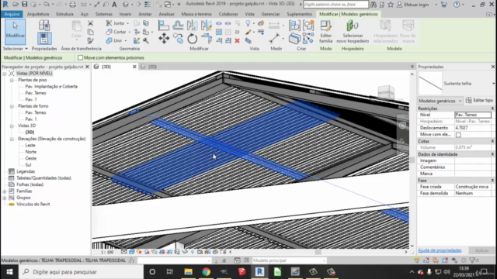497x279 pixels.
Task: Open the Selecionar panel dropdown
Action: click(16, 49)
